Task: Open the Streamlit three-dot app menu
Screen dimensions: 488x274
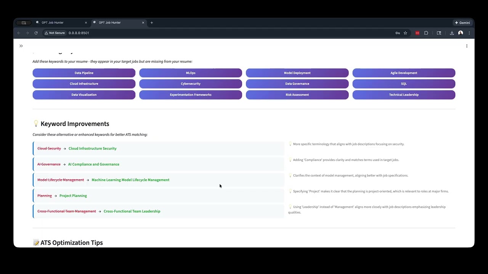Action: tap(467, 46)
